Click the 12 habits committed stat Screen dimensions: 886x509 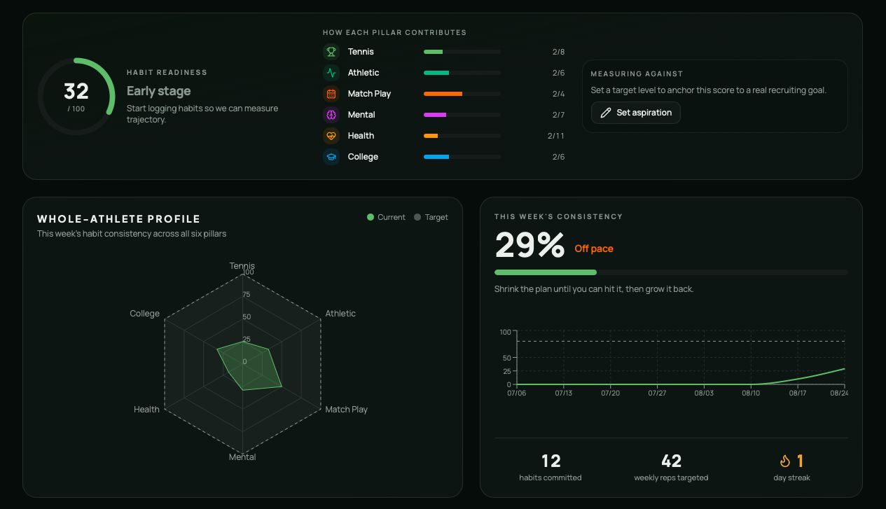[x=551, y=467]
